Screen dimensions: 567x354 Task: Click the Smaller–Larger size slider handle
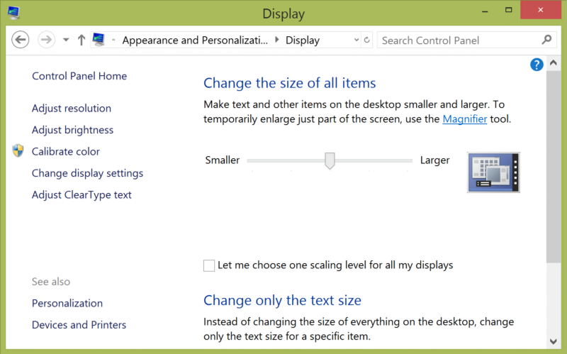click(x=330, y=161)
